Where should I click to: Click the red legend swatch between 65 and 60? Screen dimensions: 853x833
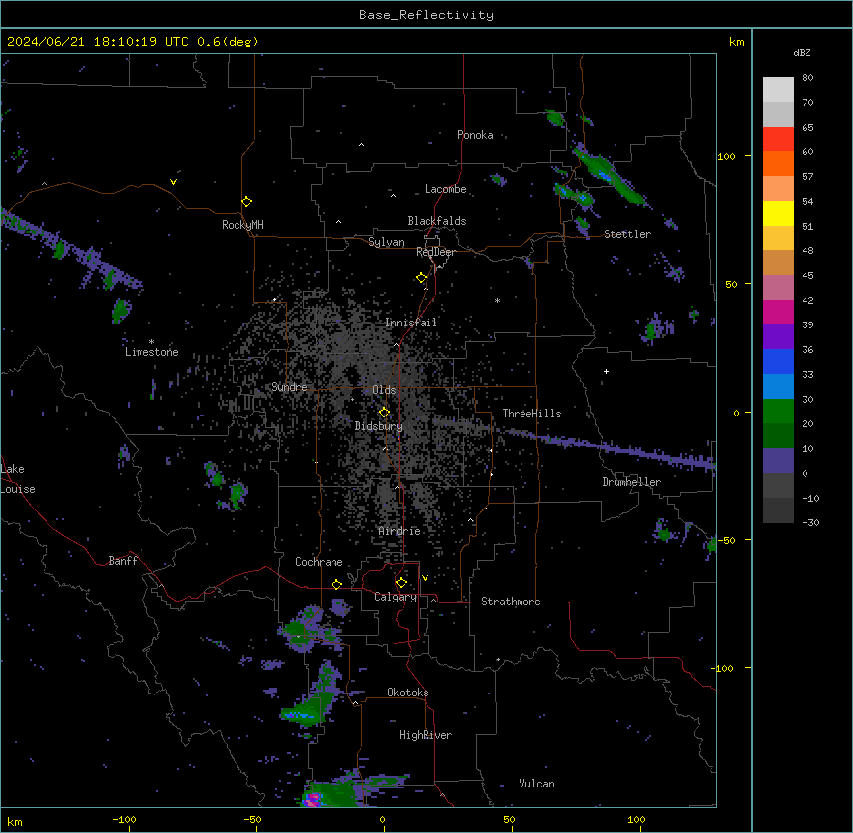[x=778, y=139]
